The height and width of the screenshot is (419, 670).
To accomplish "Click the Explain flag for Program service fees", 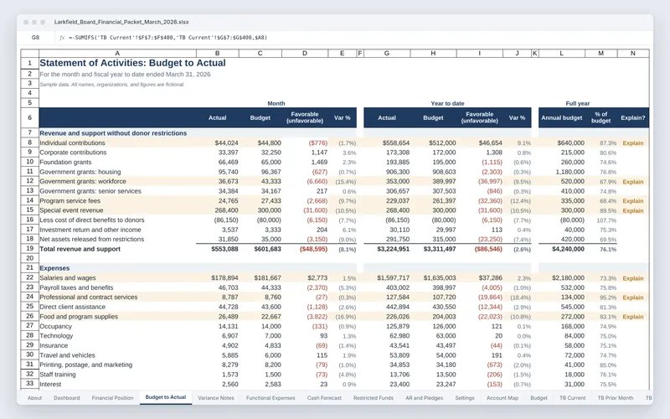I will point(633,200).
